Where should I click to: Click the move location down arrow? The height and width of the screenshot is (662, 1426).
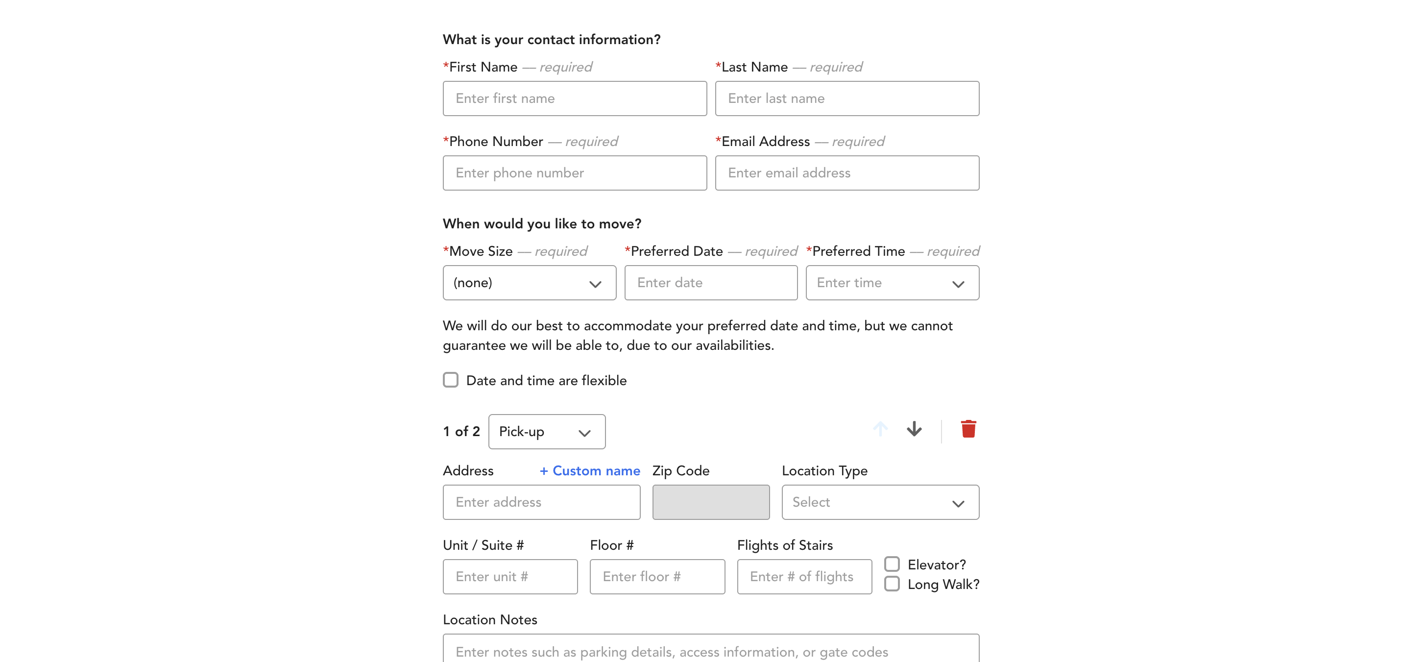pos(914,429)
